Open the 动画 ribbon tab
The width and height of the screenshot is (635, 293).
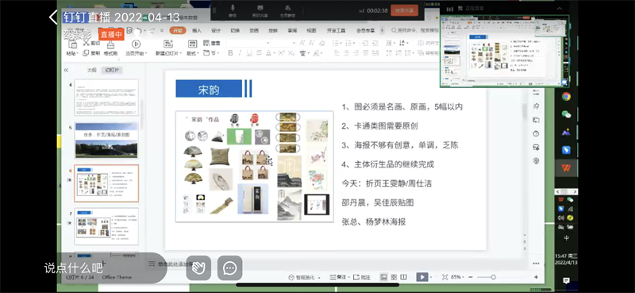254,30
